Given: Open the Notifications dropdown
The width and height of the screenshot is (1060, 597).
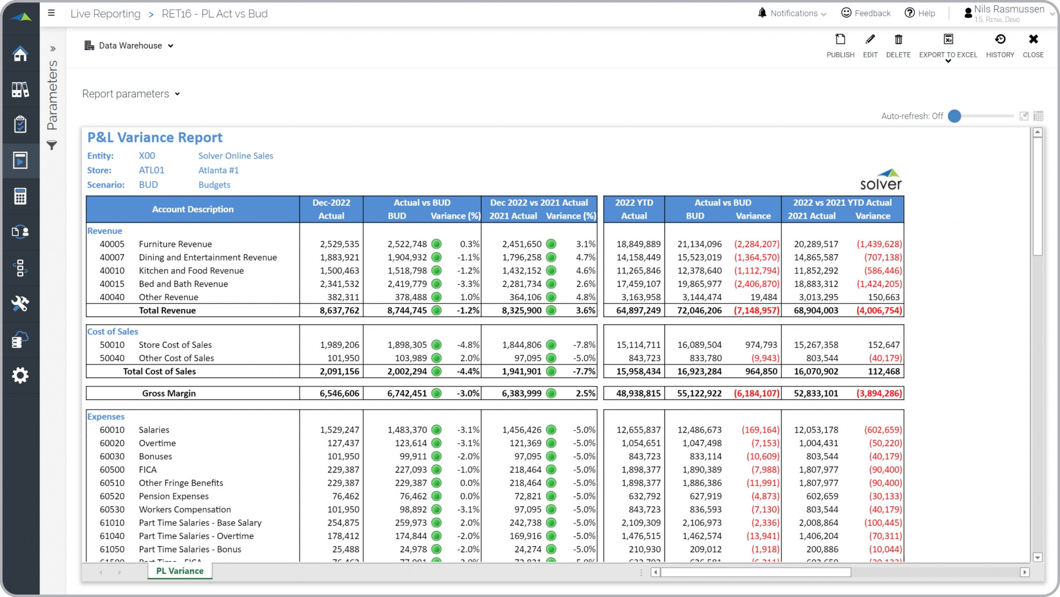Looking at the screenshot, I should (793, 14).
